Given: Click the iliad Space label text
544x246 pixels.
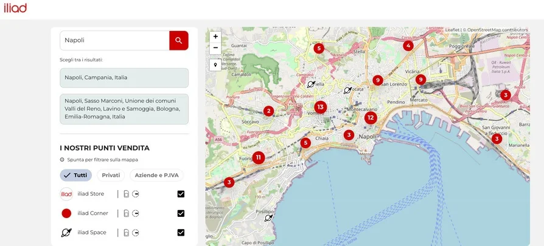Looking at the screenshot, I should click(92, 233).
